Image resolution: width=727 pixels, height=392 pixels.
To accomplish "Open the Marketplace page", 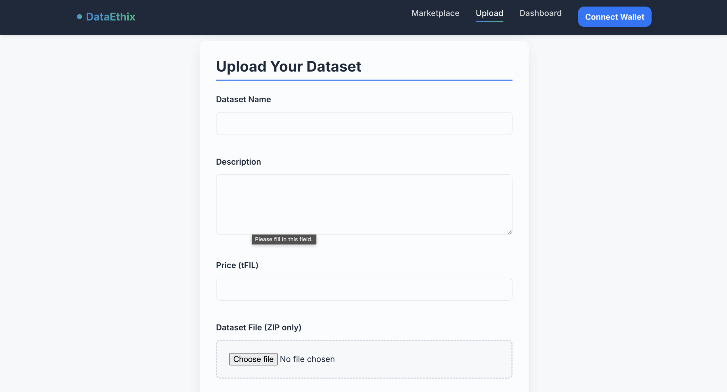I will [x=435, y=13].
